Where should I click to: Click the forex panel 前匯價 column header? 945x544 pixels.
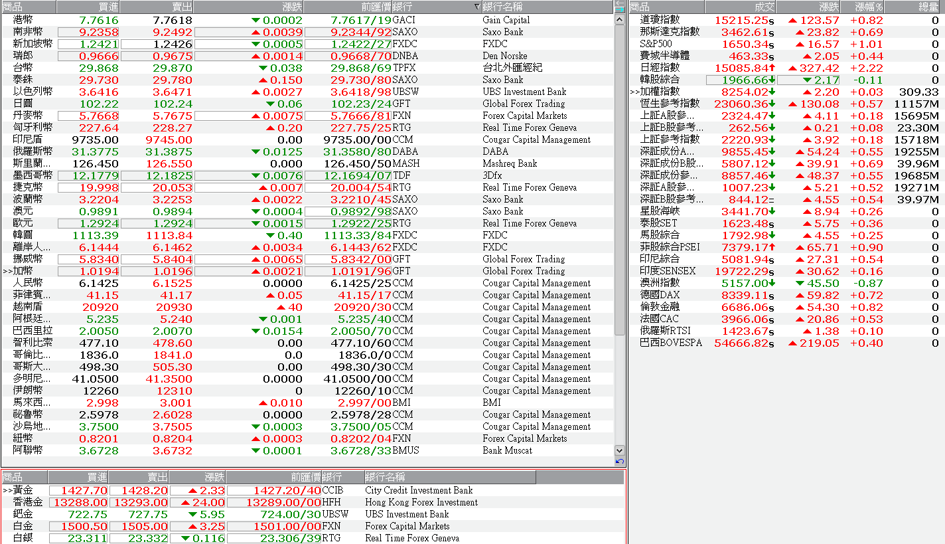pos(348,7)
